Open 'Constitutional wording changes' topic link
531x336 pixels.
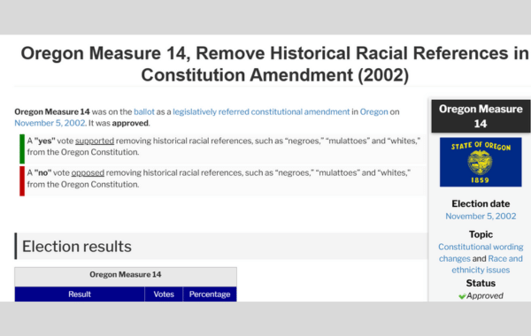click(481, 252)
